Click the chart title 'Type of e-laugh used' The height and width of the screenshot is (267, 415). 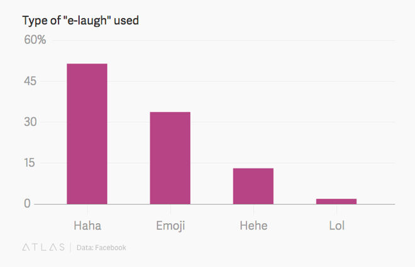tap(80, 21)
